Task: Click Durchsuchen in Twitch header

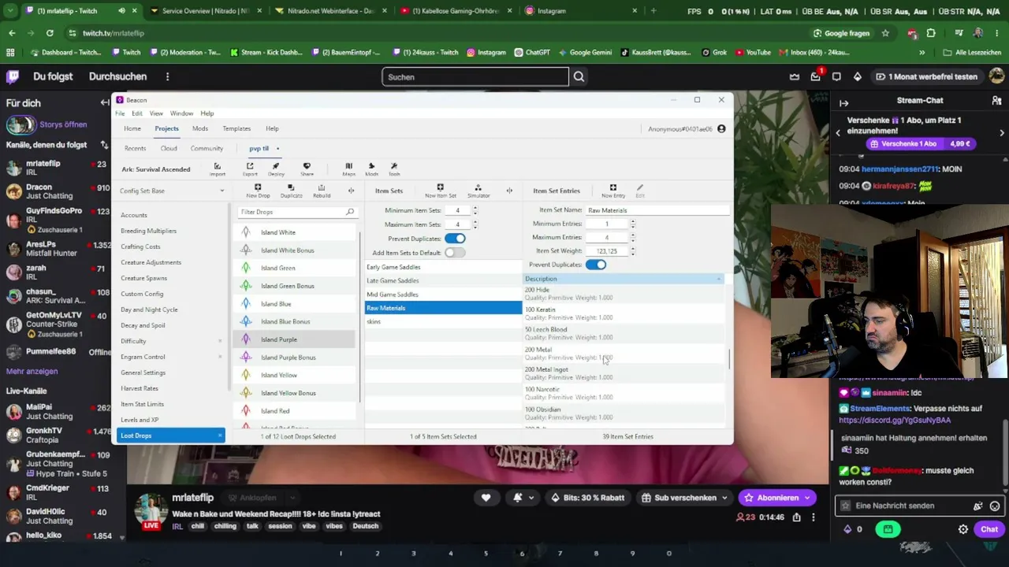Action: pos(117,76)
